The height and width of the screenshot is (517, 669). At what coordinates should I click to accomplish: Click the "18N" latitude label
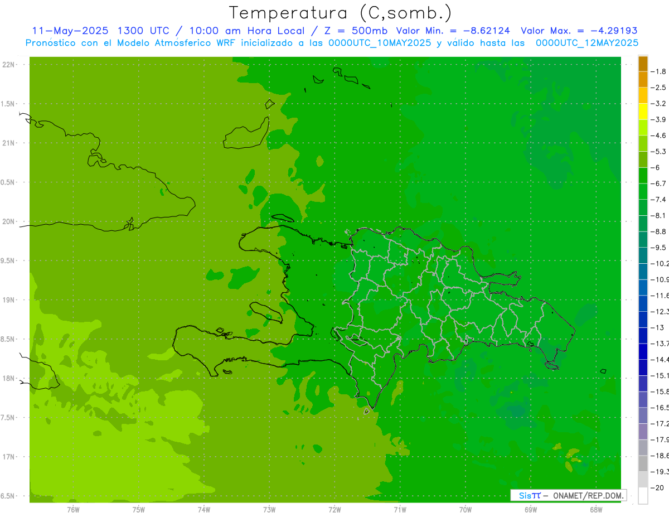click(x=9, y=378)
